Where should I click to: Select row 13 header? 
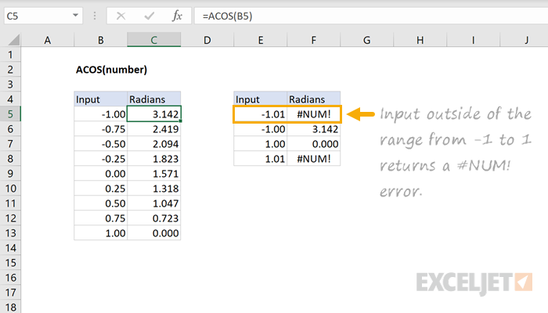[10, 233]
